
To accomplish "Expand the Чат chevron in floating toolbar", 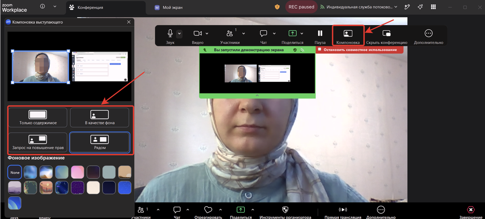I will (x=274, y=33).
